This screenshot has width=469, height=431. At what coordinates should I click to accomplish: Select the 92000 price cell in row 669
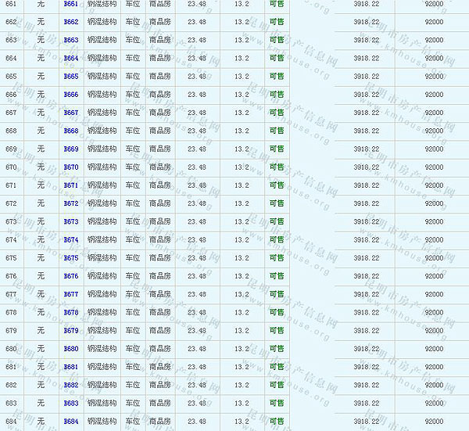435,149
